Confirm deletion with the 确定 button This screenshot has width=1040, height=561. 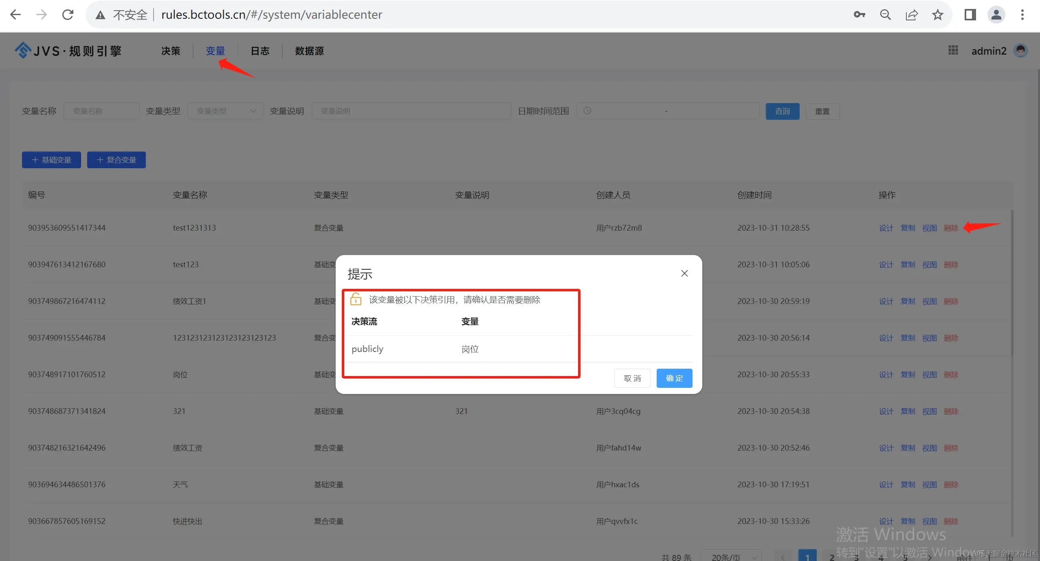coord(674,378)
